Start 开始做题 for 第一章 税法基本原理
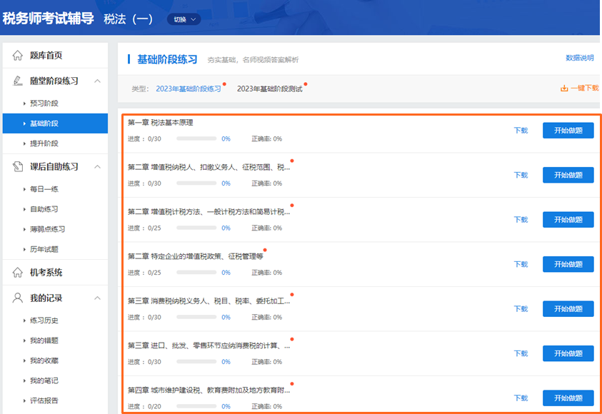 [x=567, y=130]
